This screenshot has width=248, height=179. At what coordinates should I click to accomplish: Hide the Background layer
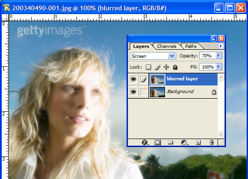133,92
